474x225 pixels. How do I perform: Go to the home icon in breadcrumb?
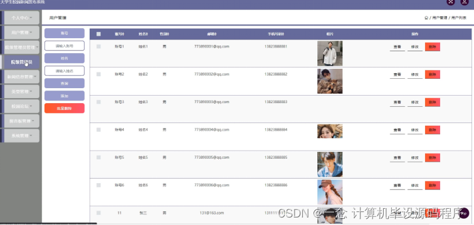tap(426, 17)
